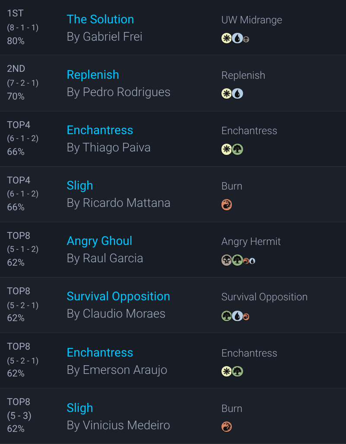Click the blue mana icon for Survival Opposition

[x=237, y=316]
